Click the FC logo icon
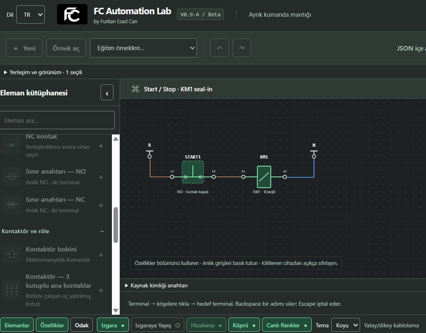The image size is (426, 333). (x=72, y=14)
